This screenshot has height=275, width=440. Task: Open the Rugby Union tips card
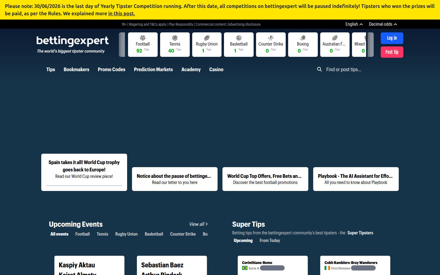tap(207, 45)
